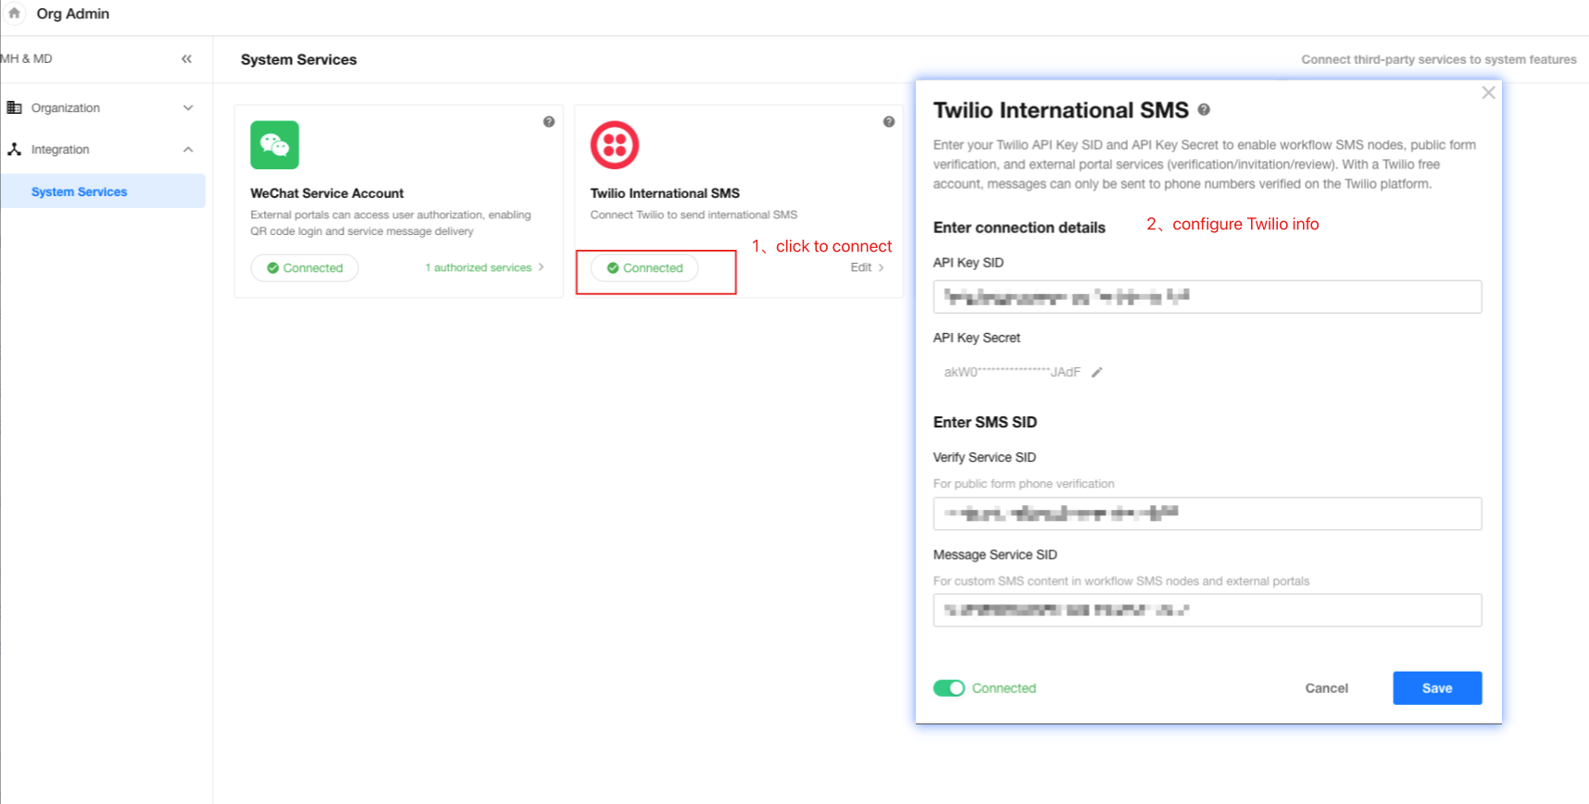Click the WeChat Service Account title
The image size is (1589, 804).
tap(327, 193)
